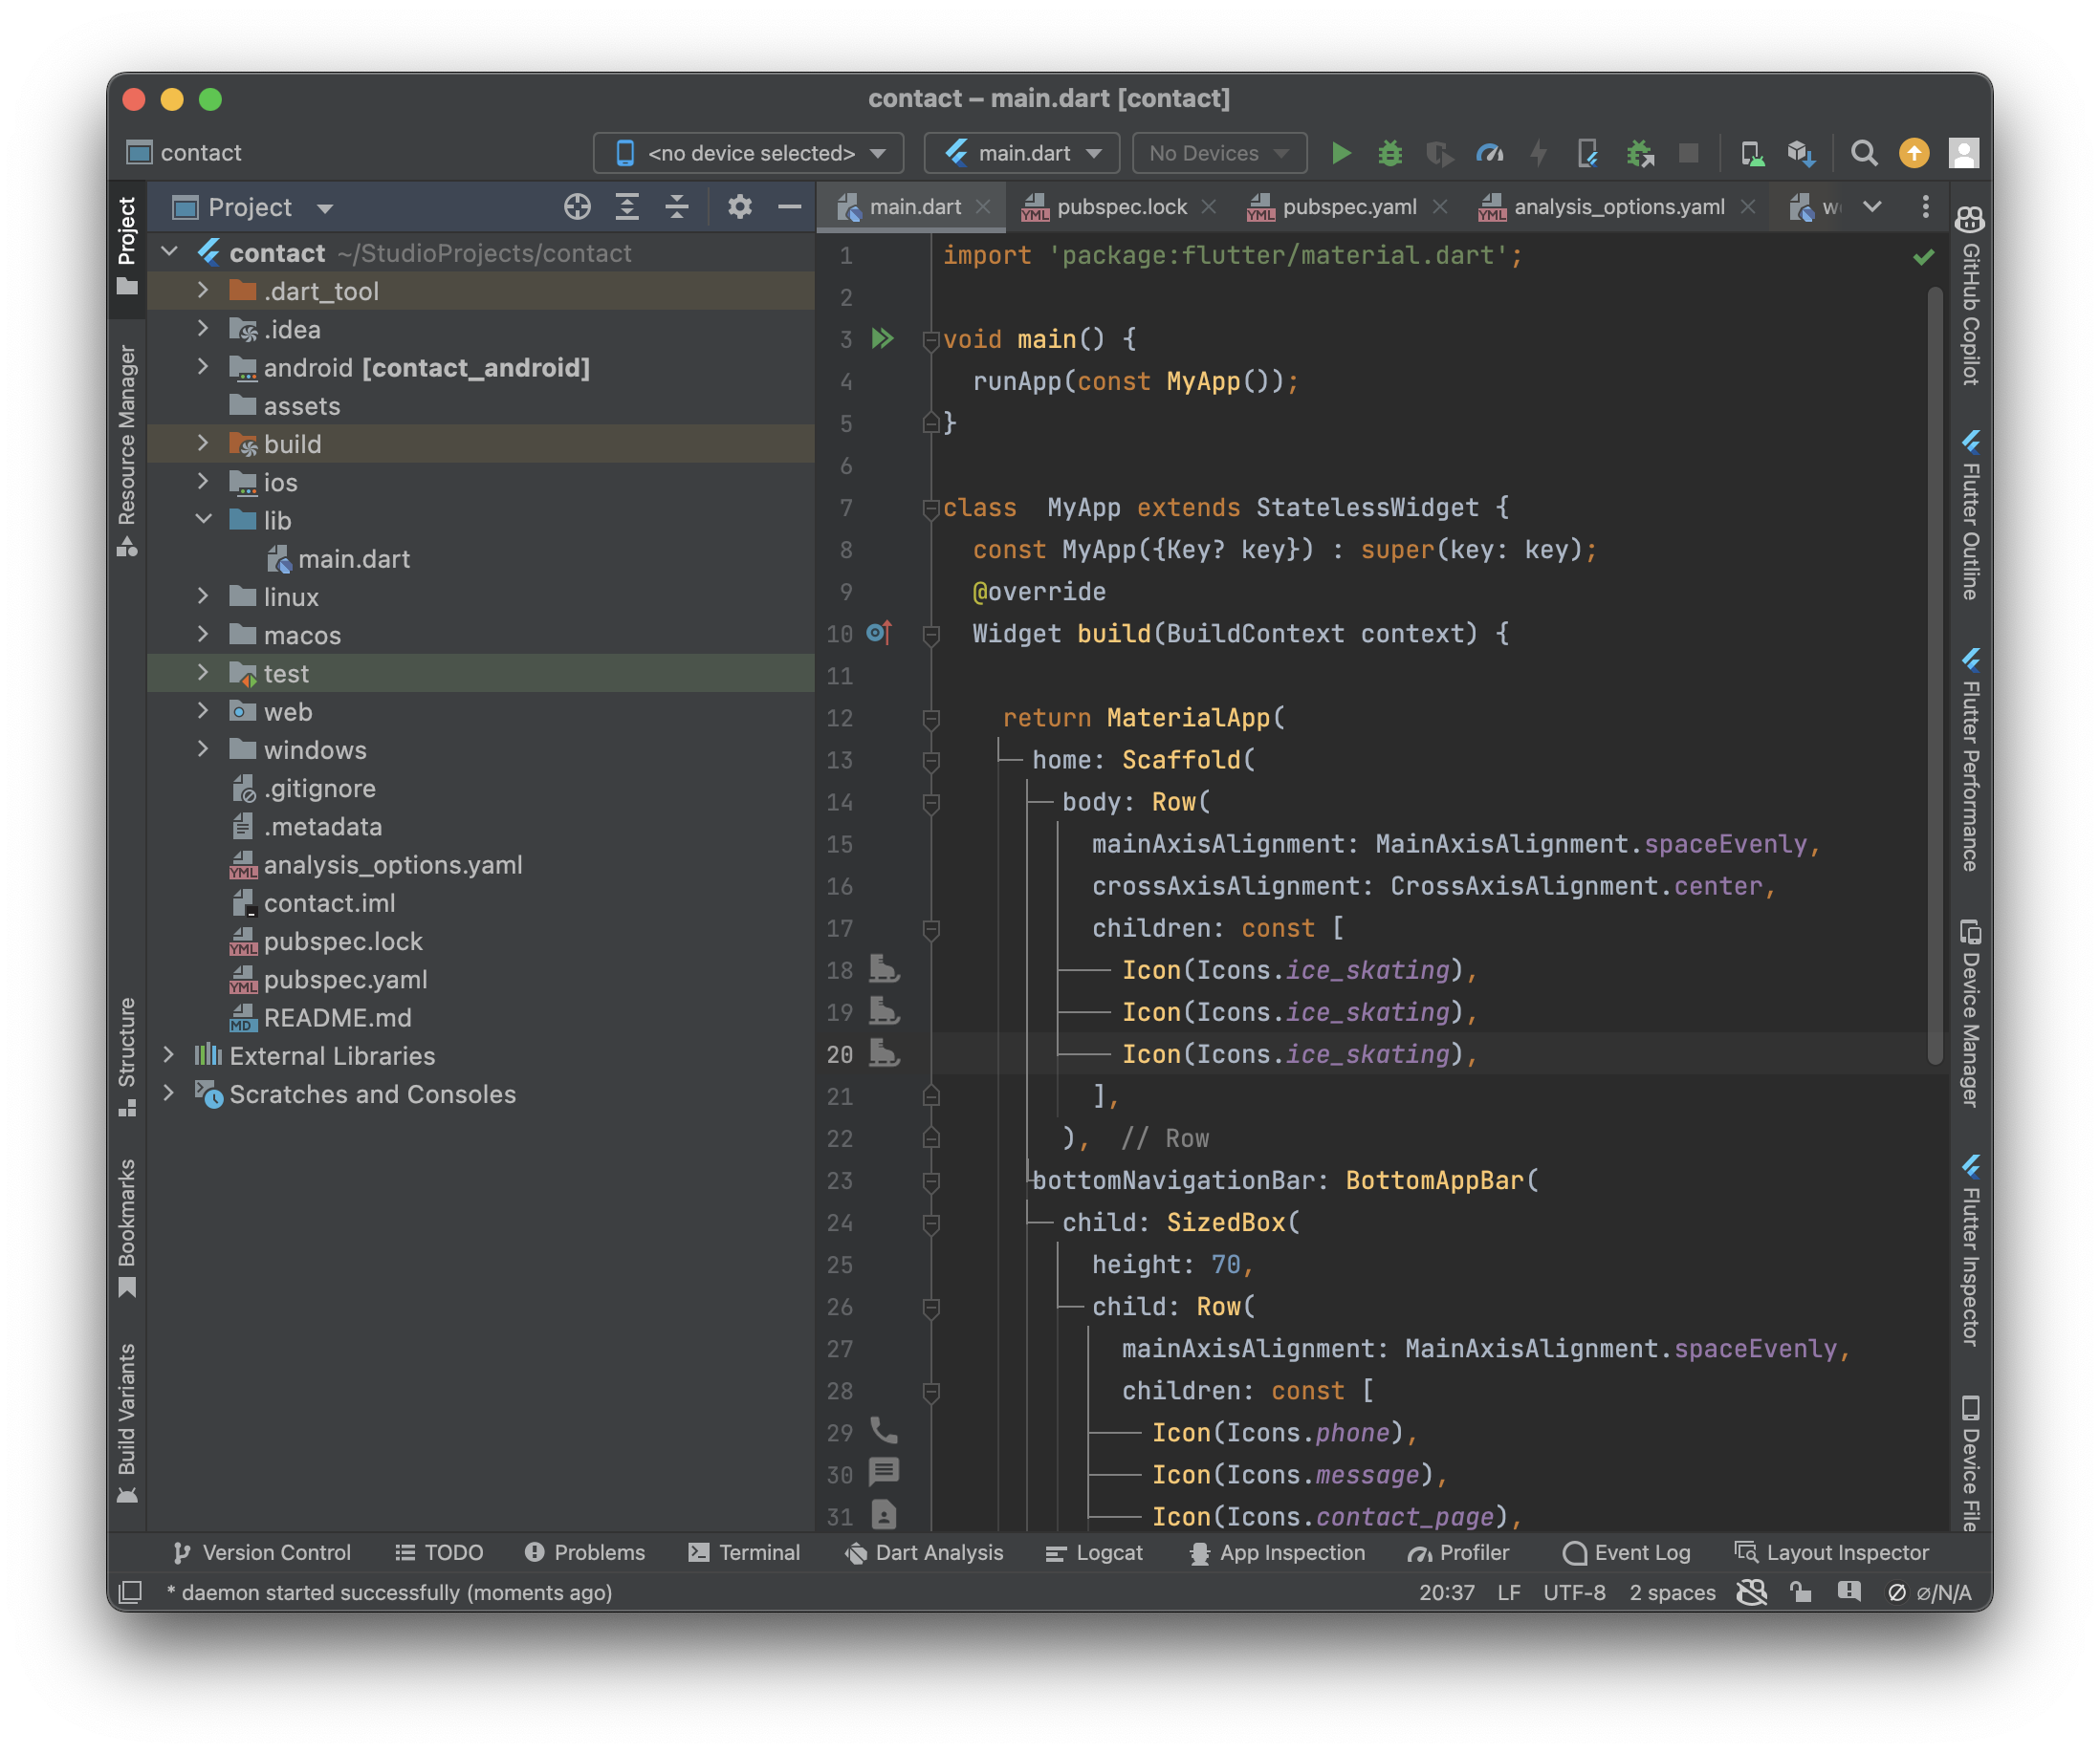Image resolution: width=2100 pixels, height=1753 pixels.
Task: Toggle the Structure side panel
Action: click(x=127, y=1057)
